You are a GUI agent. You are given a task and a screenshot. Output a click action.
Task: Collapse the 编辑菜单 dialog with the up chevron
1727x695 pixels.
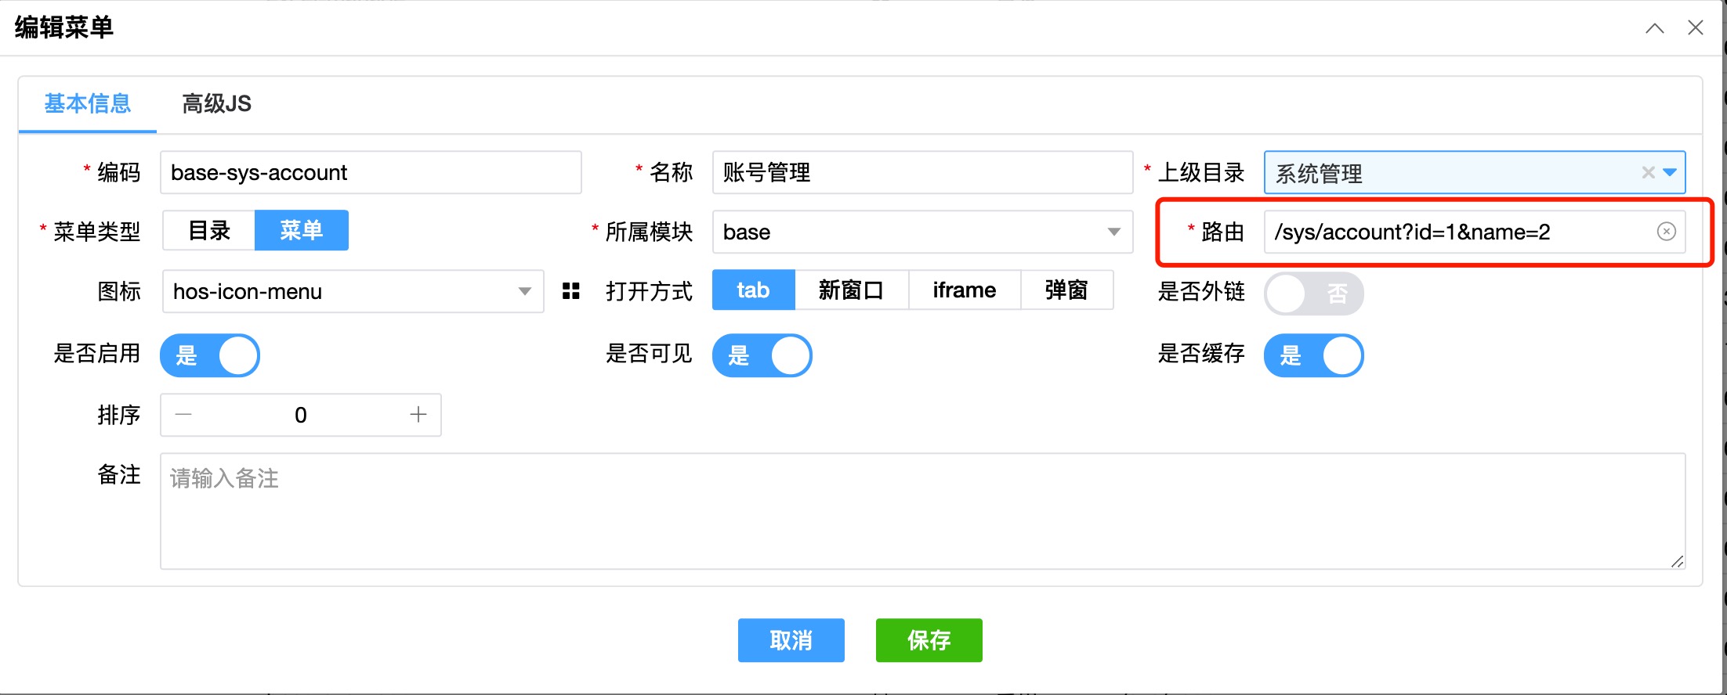1654,28
